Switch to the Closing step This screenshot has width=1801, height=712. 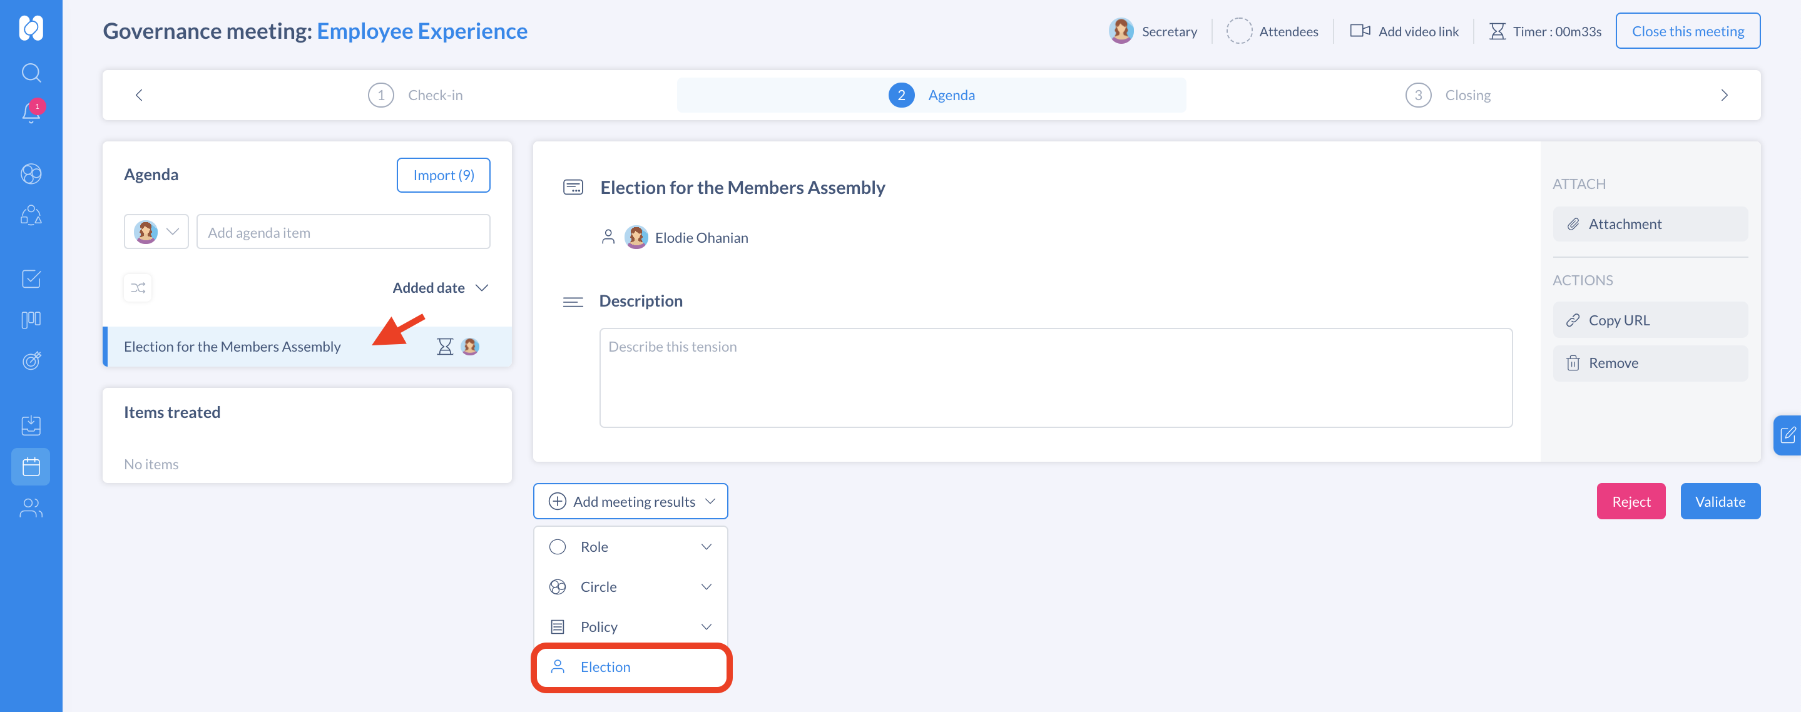[1448, 95]
